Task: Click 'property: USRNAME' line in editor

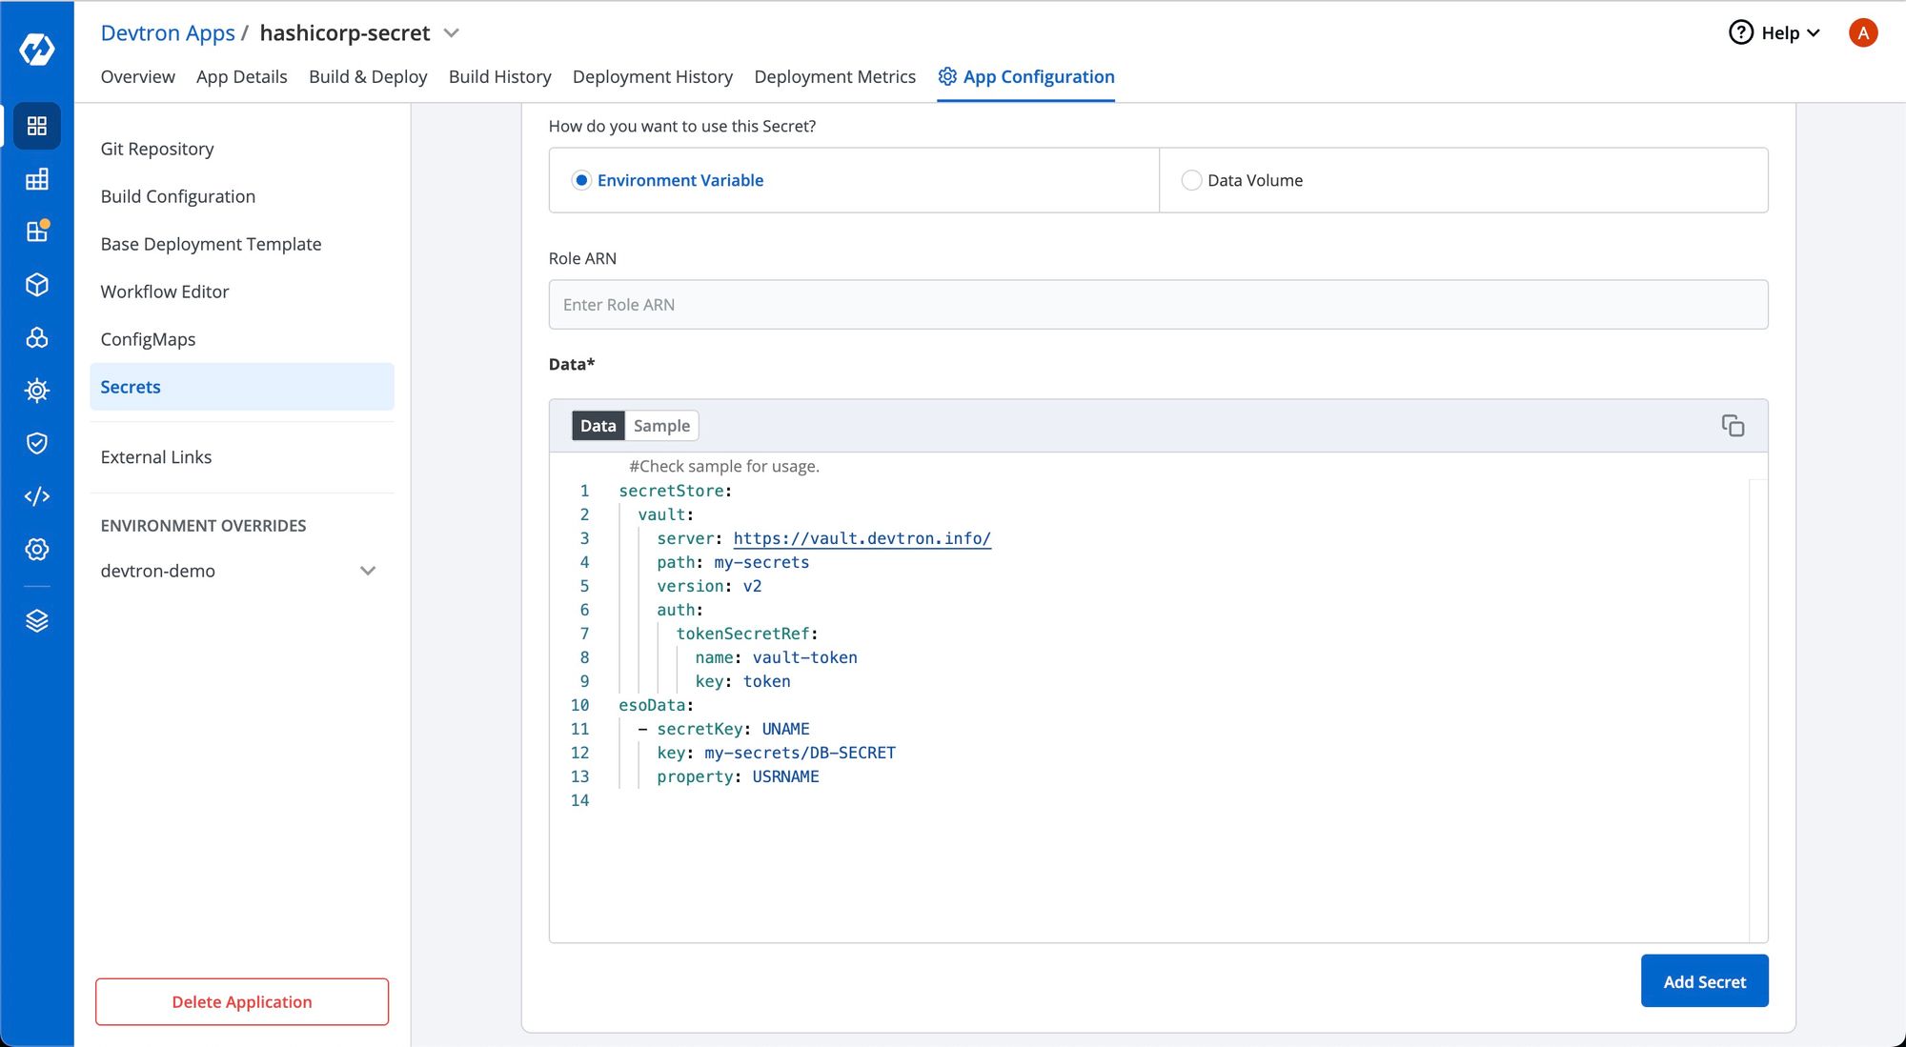Action: (738, 776)
